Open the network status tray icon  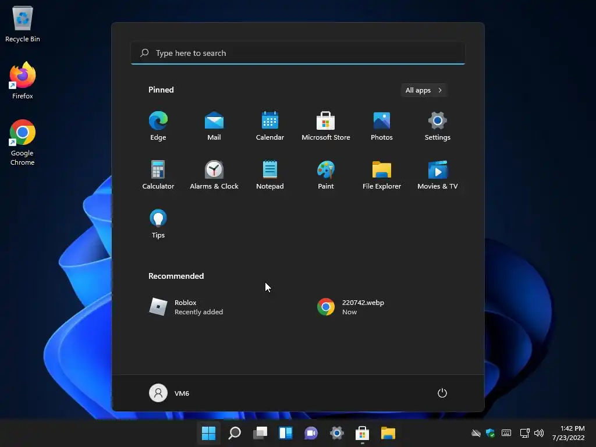524,433
